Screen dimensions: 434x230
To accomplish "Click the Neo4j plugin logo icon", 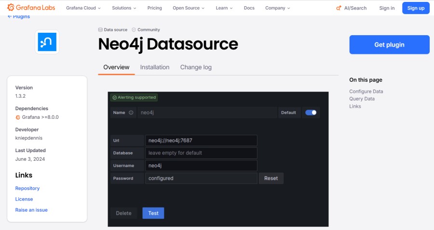I will point(47,42).
